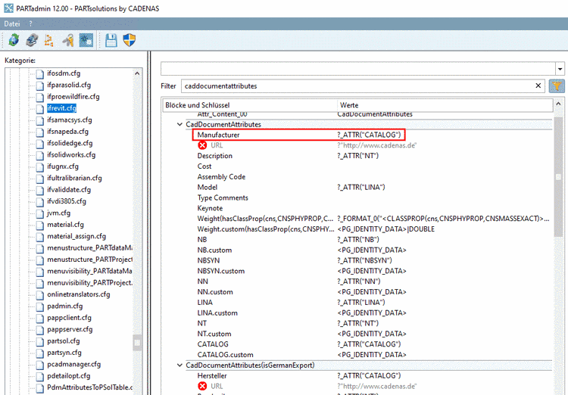Screen dimensions: 568x395
Task: Select the NBSYN.custom key
Action: 221,271
